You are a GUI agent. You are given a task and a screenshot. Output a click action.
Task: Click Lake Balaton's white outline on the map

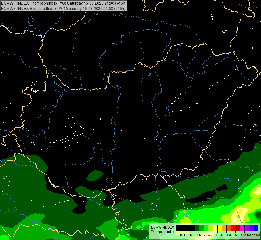point(67,136)
